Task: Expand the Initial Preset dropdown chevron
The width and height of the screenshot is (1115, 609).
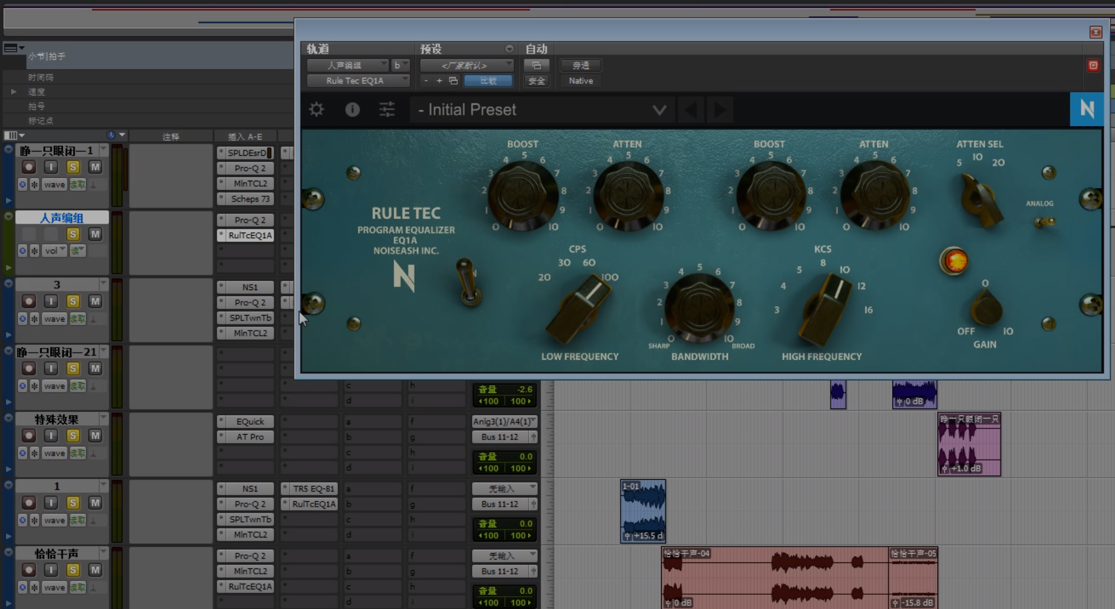Action: (659, 110)
